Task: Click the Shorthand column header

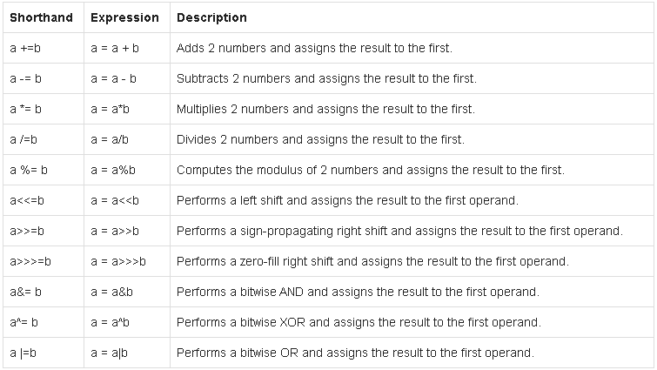Action: click(40, 17)
